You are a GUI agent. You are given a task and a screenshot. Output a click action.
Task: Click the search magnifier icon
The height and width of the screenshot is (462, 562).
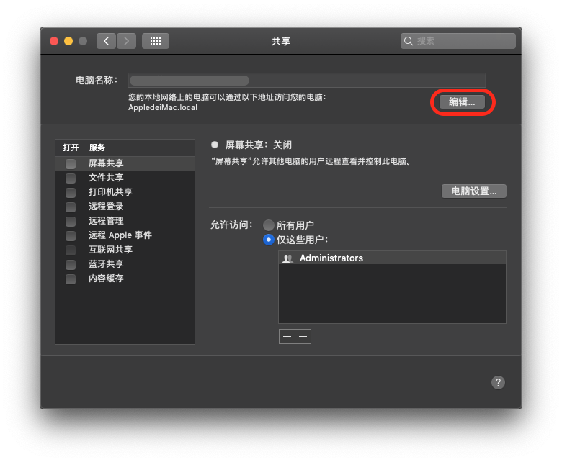[409, 41]
